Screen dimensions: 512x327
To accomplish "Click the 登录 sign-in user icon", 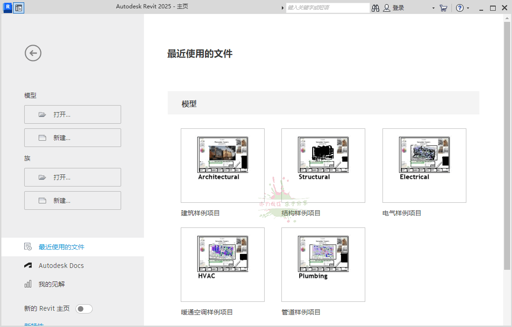I will click(387, 7).
